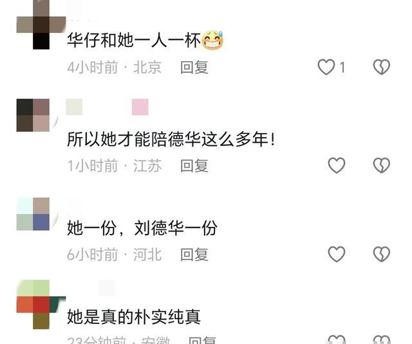The height and width of the screenshot is (344, 412).
Task: Open avatar of 河北 commenter
Action: coord(33,214)
